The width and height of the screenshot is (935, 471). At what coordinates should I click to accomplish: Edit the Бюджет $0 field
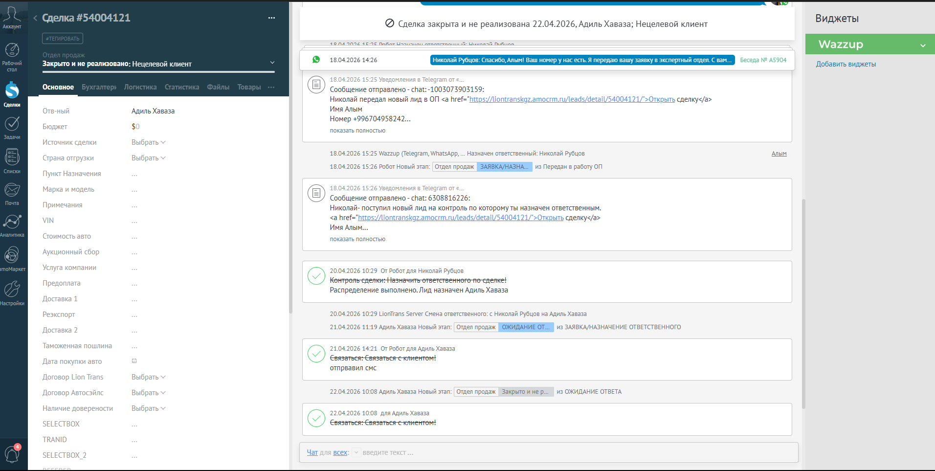[135, 127]
